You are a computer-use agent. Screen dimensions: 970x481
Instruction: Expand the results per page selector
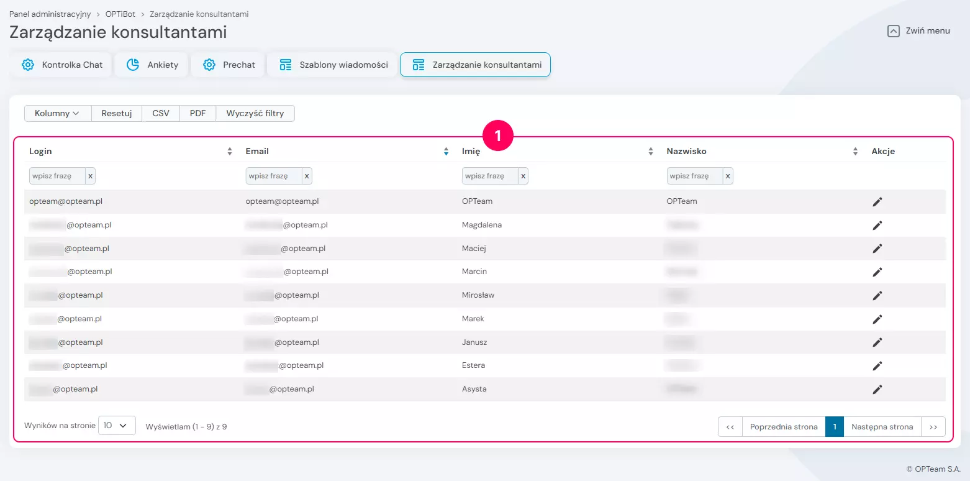117,426
